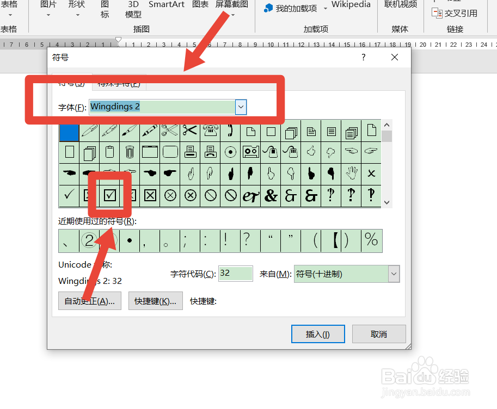Close the 符号 dialog
Screen dimensions: 497x409
coord(395,57)
